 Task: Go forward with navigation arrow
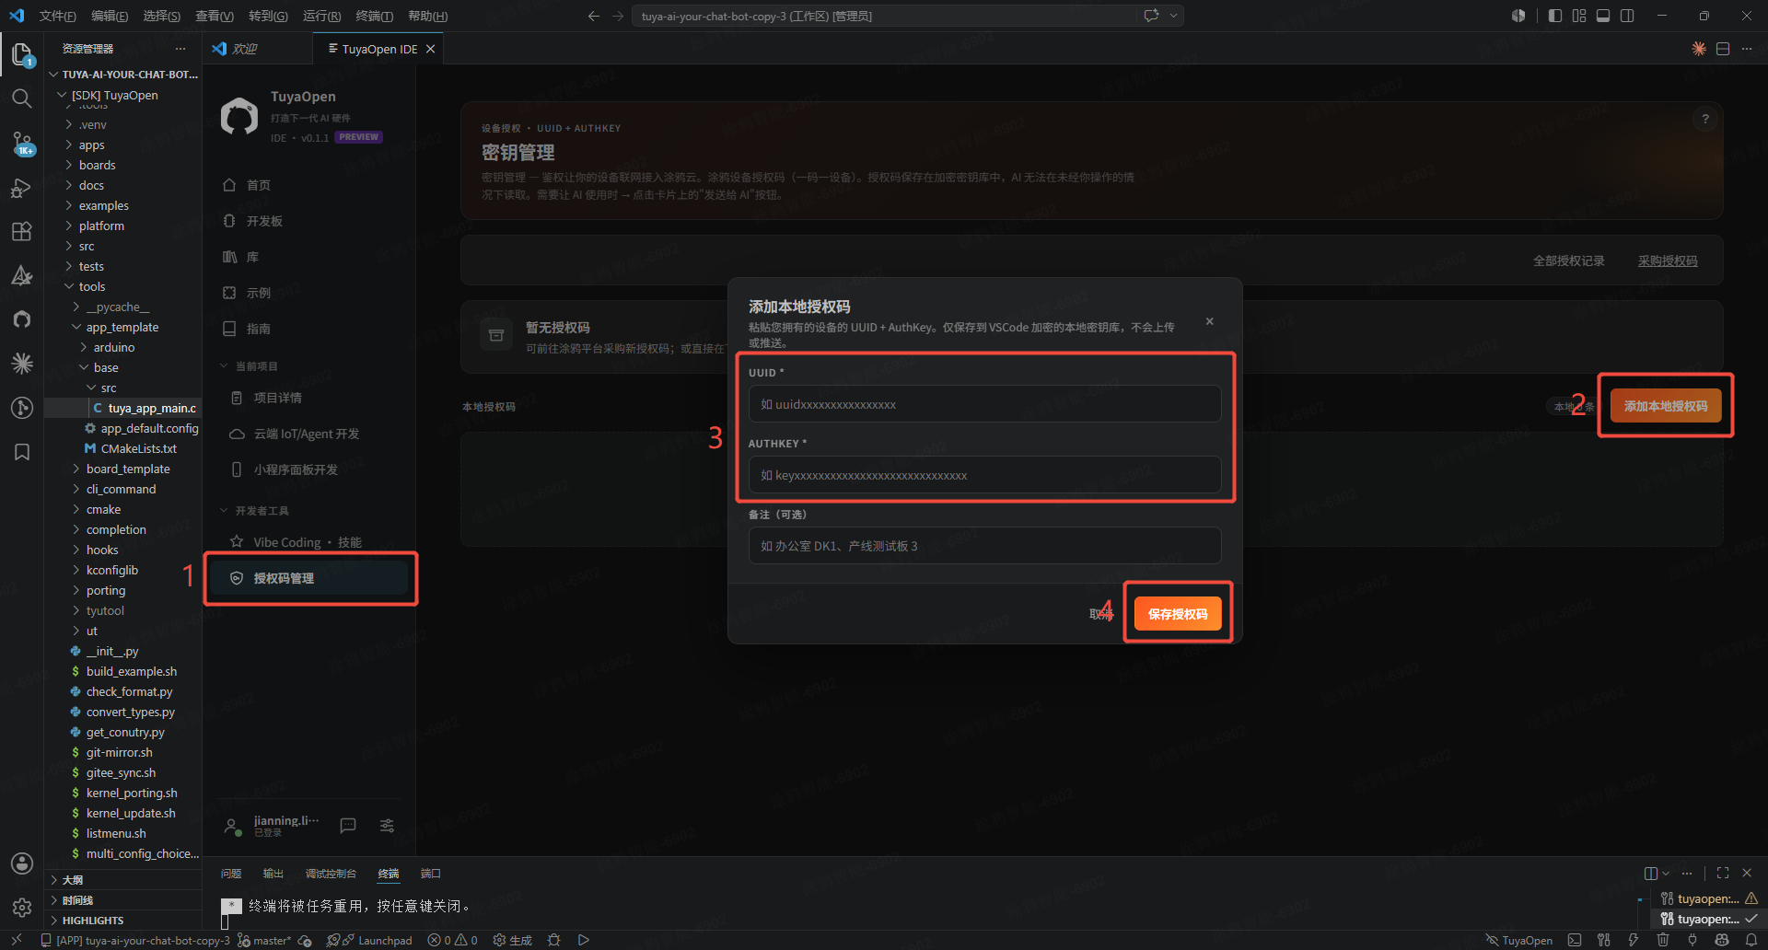pyautogui.click(x=618, y=16)
